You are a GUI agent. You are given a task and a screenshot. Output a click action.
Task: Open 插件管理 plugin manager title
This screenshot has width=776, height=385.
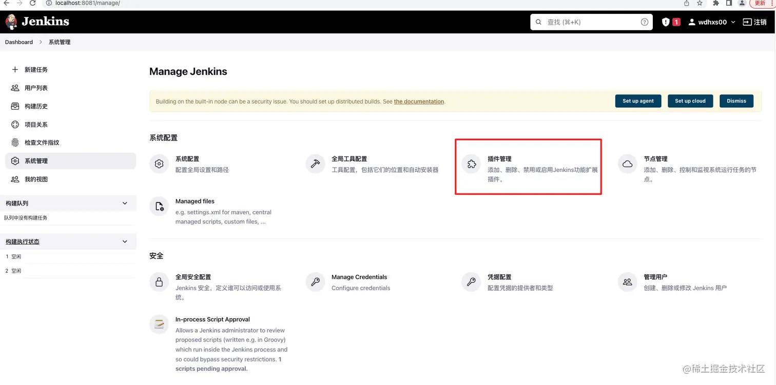[499, 159]
